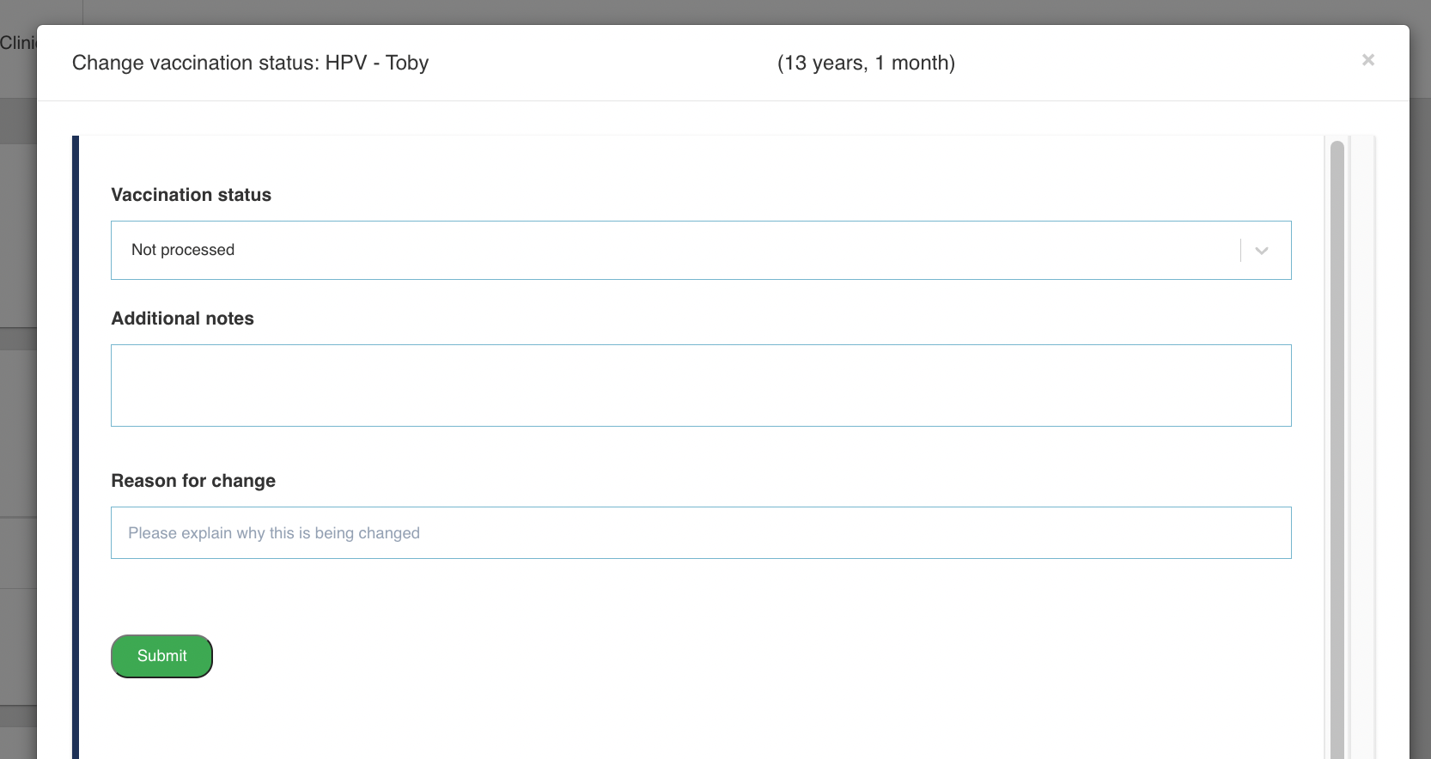Click the 'Additional notes' label
This screenshot has height=759, width=1431.
[x=182, y=319]
